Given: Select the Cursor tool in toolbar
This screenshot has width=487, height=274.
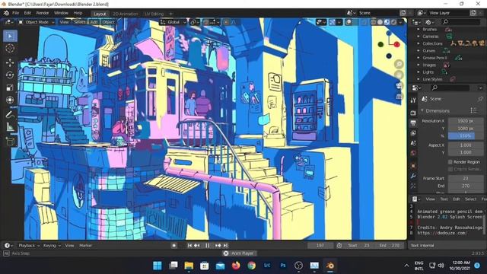Looking at the screenshot, I should pyautogui.click(x=10, y=49).
